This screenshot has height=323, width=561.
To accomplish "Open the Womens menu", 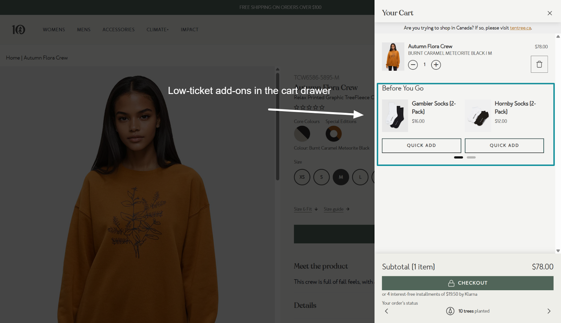I will point(54,30).
